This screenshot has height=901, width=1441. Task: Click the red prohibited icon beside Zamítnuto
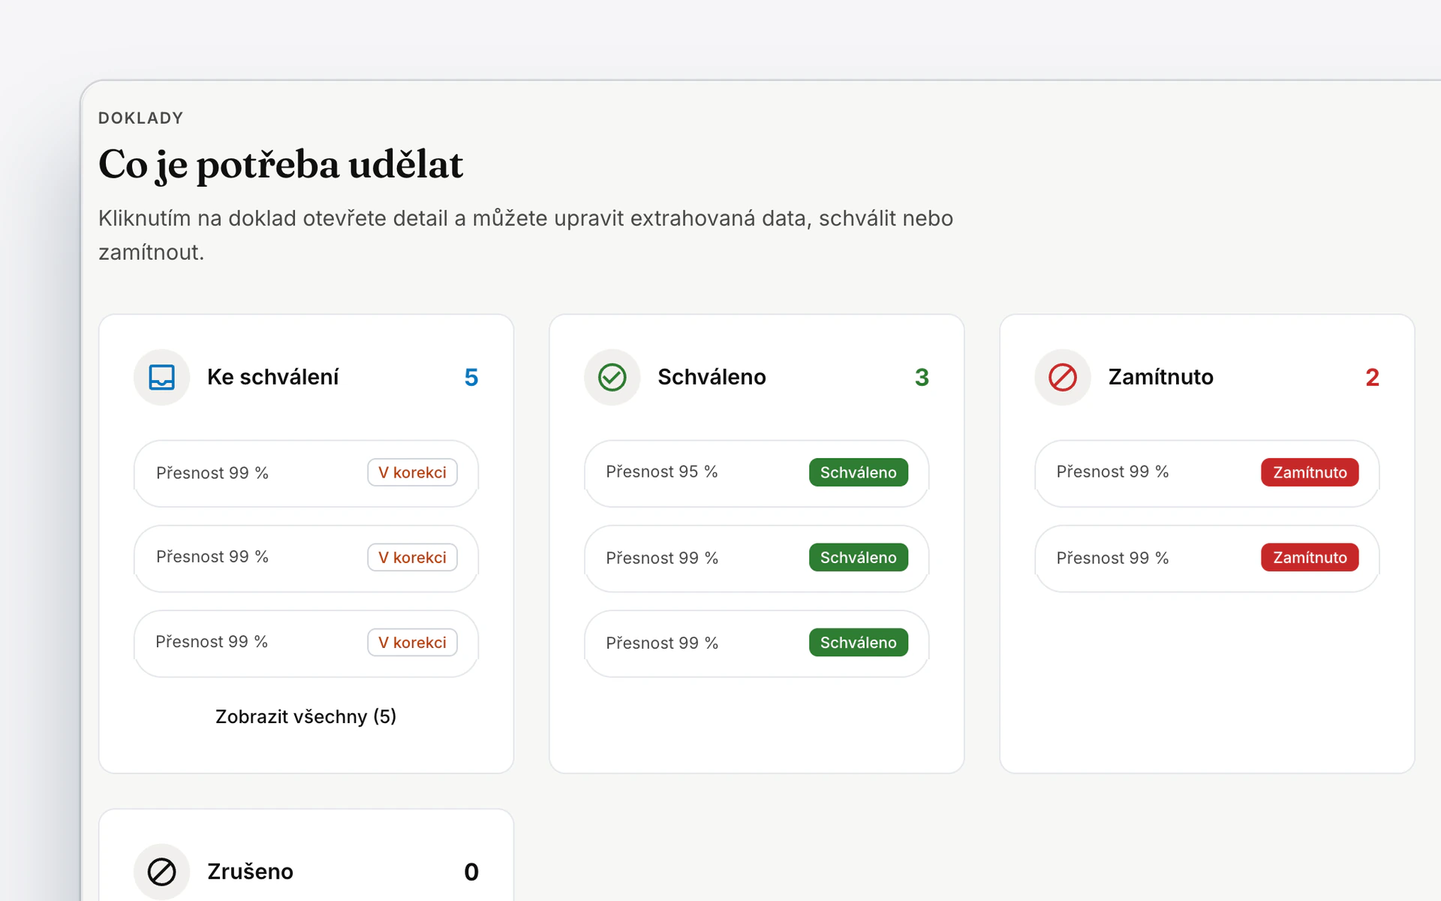(1062, 377)
